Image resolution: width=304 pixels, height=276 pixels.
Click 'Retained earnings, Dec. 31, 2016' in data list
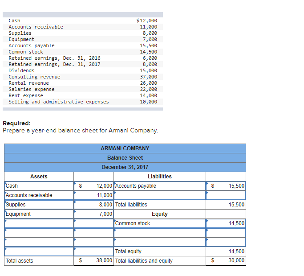(x=54, y=58)
